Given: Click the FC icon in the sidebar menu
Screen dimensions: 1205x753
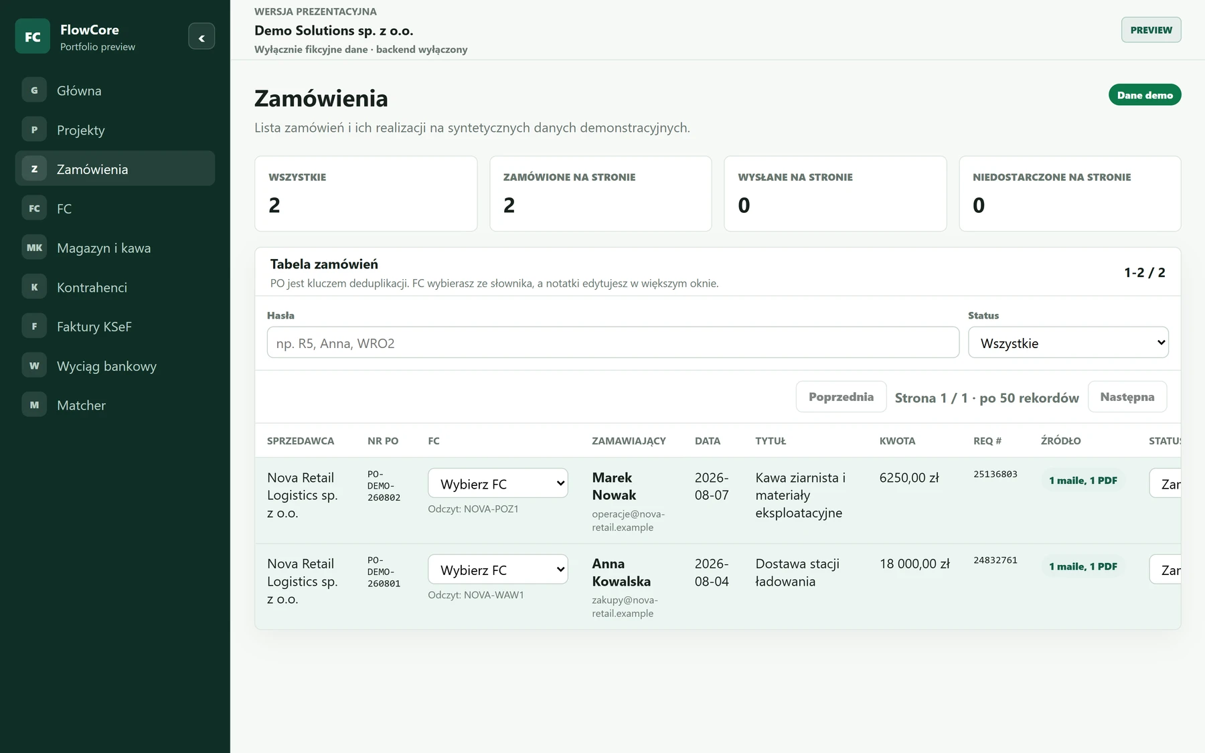Looking at the screenshot, I should (34, 208).
